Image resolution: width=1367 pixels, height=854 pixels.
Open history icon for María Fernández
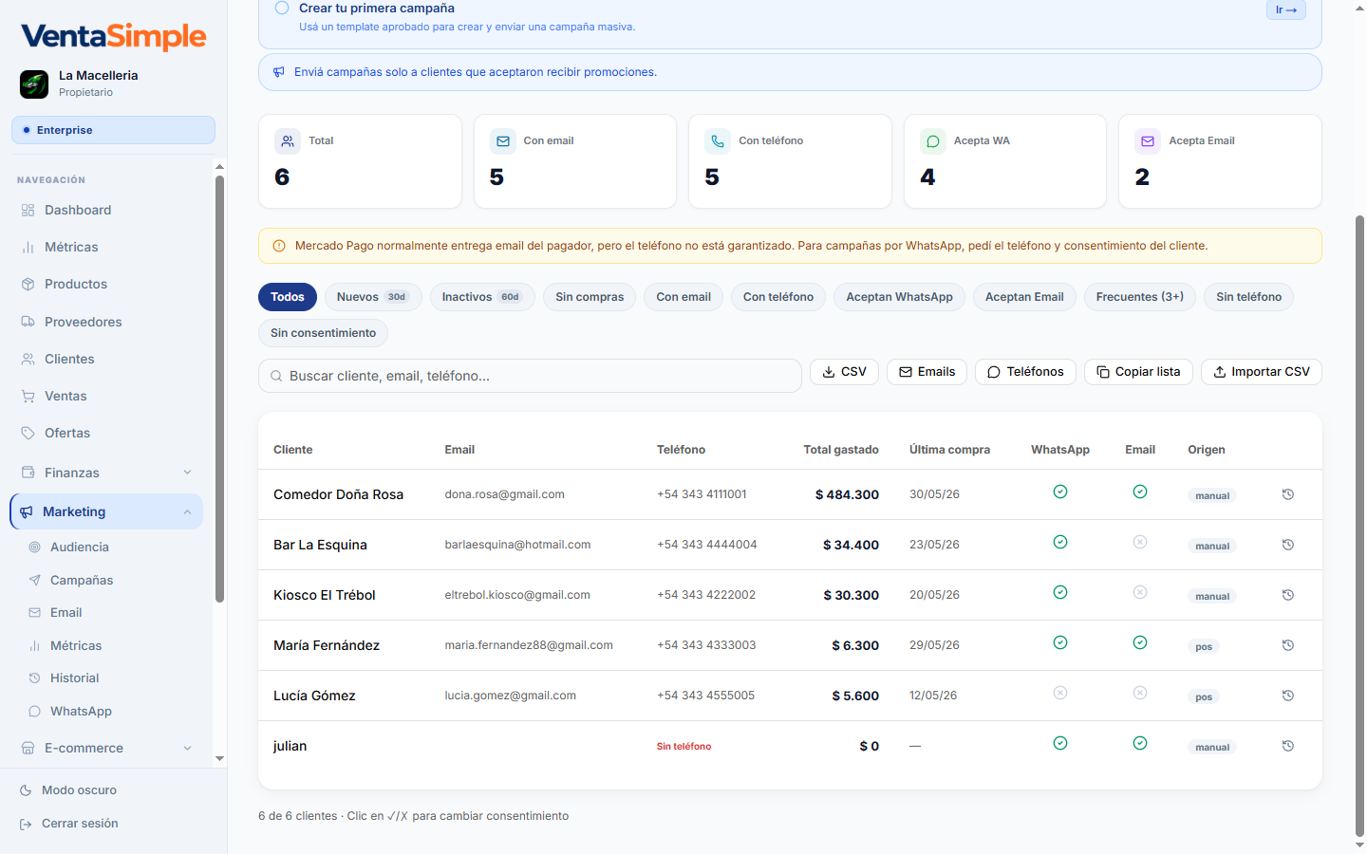(1288, 645)
